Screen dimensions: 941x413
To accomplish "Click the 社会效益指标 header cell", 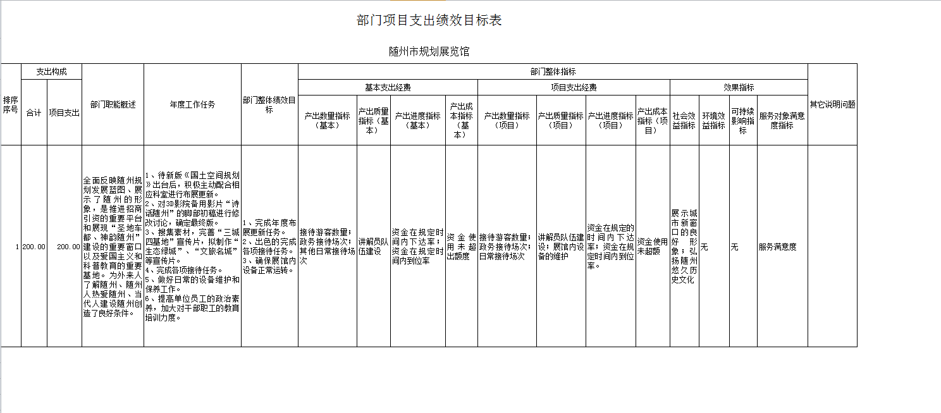I will pos(684,120).
